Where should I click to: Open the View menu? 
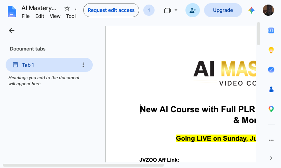pyautogui.click(x=55, y=16)
